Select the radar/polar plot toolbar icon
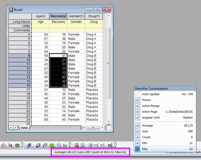The height and width of the screenshot is (160, 201). (3, 145)
